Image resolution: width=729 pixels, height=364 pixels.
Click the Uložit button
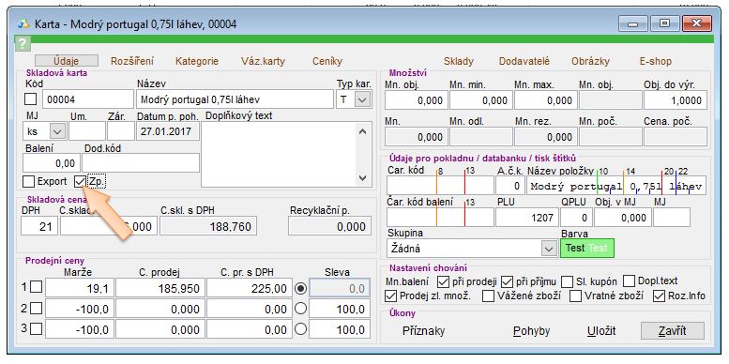point(601,331)
